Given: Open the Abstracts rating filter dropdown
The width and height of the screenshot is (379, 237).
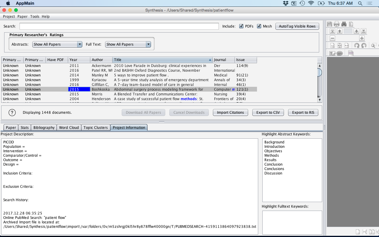Looking at the screenshot, I should (x=57, y=44).
